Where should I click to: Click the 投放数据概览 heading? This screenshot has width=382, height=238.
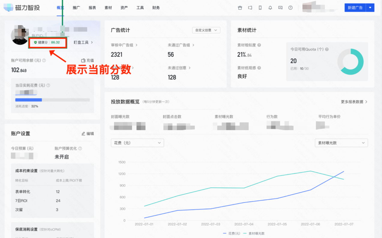125,102
